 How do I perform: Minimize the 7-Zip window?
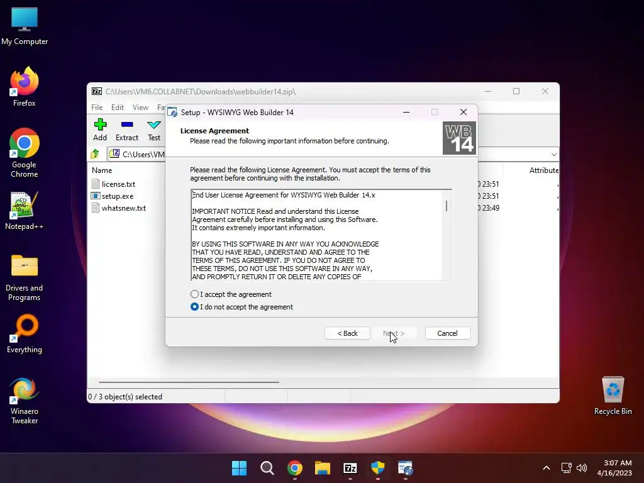coord(488,91)
